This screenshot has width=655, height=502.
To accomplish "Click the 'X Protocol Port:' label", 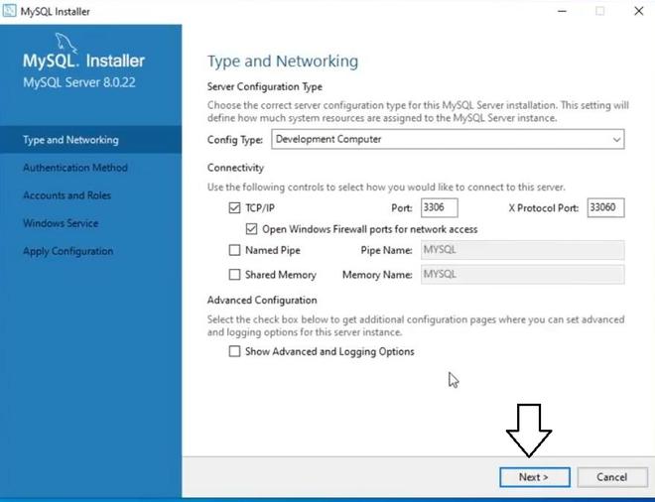I will 544,208.
